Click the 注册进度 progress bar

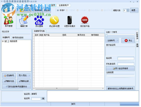(120, 75)
